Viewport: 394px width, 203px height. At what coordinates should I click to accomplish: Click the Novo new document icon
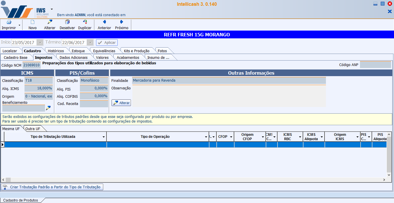pyautogui.click(x=33, y=22)
